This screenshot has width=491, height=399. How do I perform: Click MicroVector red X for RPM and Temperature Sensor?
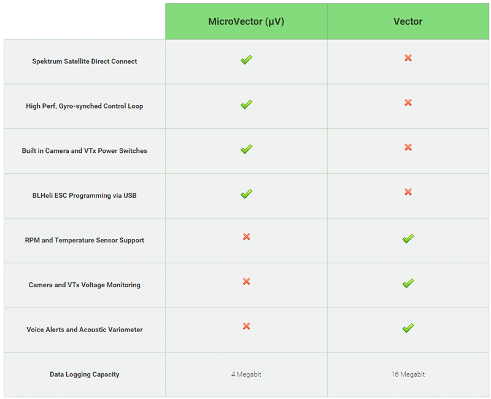[247, 237]
